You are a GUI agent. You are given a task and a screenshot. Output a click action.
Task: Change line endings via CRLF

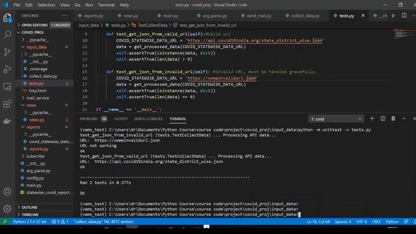point(376,222)
